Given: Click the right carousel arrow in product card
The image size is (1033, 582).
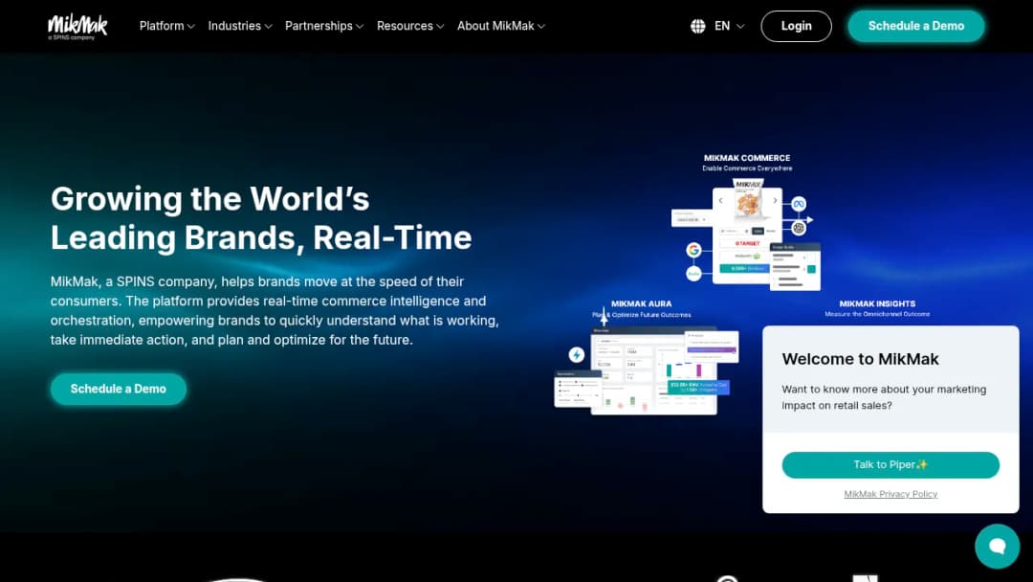Looking at the screenshot, I should click(775, 200).
